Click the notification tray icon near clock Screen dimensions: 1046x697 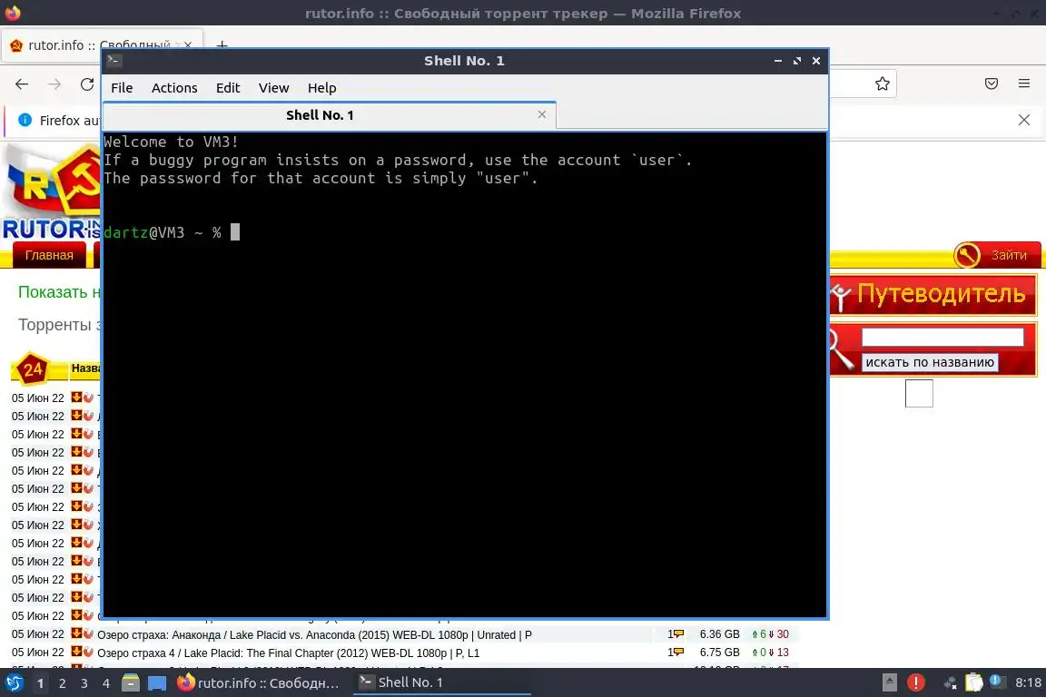(x=996, y=681)
